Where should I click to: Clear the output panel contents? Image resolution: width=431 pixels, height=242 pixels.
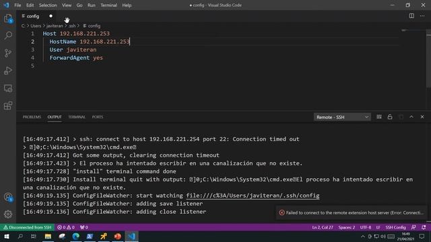379,117
